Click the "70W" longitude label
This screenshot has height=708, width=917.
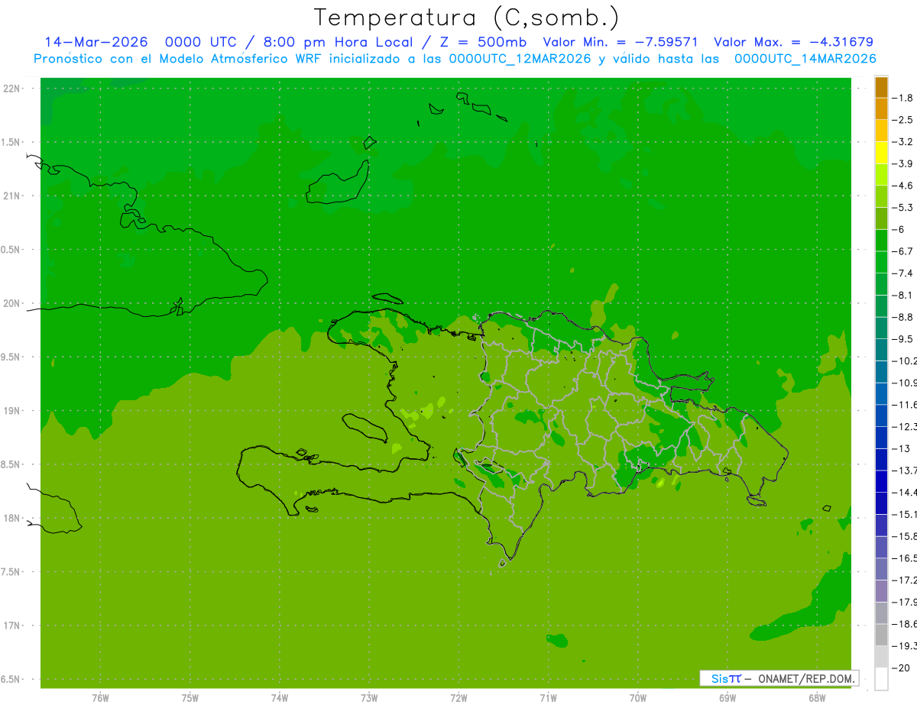[638, 698]
